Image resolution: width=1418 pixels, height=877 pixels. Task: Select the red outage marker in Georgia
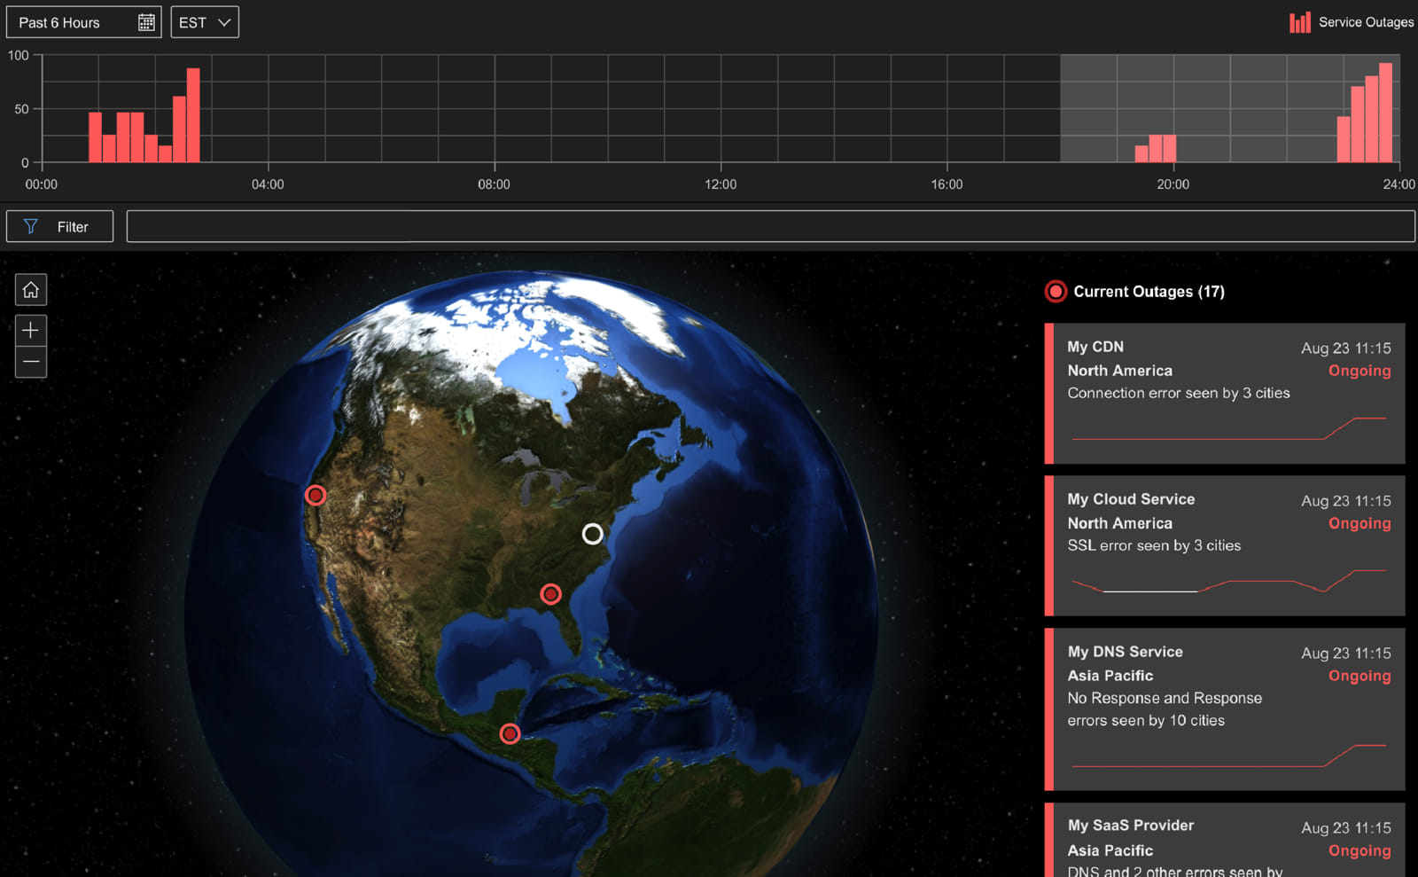point(551,594)
